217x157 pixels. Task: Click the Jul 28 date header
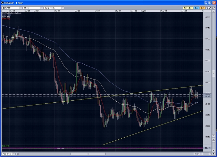coord(57,11)
